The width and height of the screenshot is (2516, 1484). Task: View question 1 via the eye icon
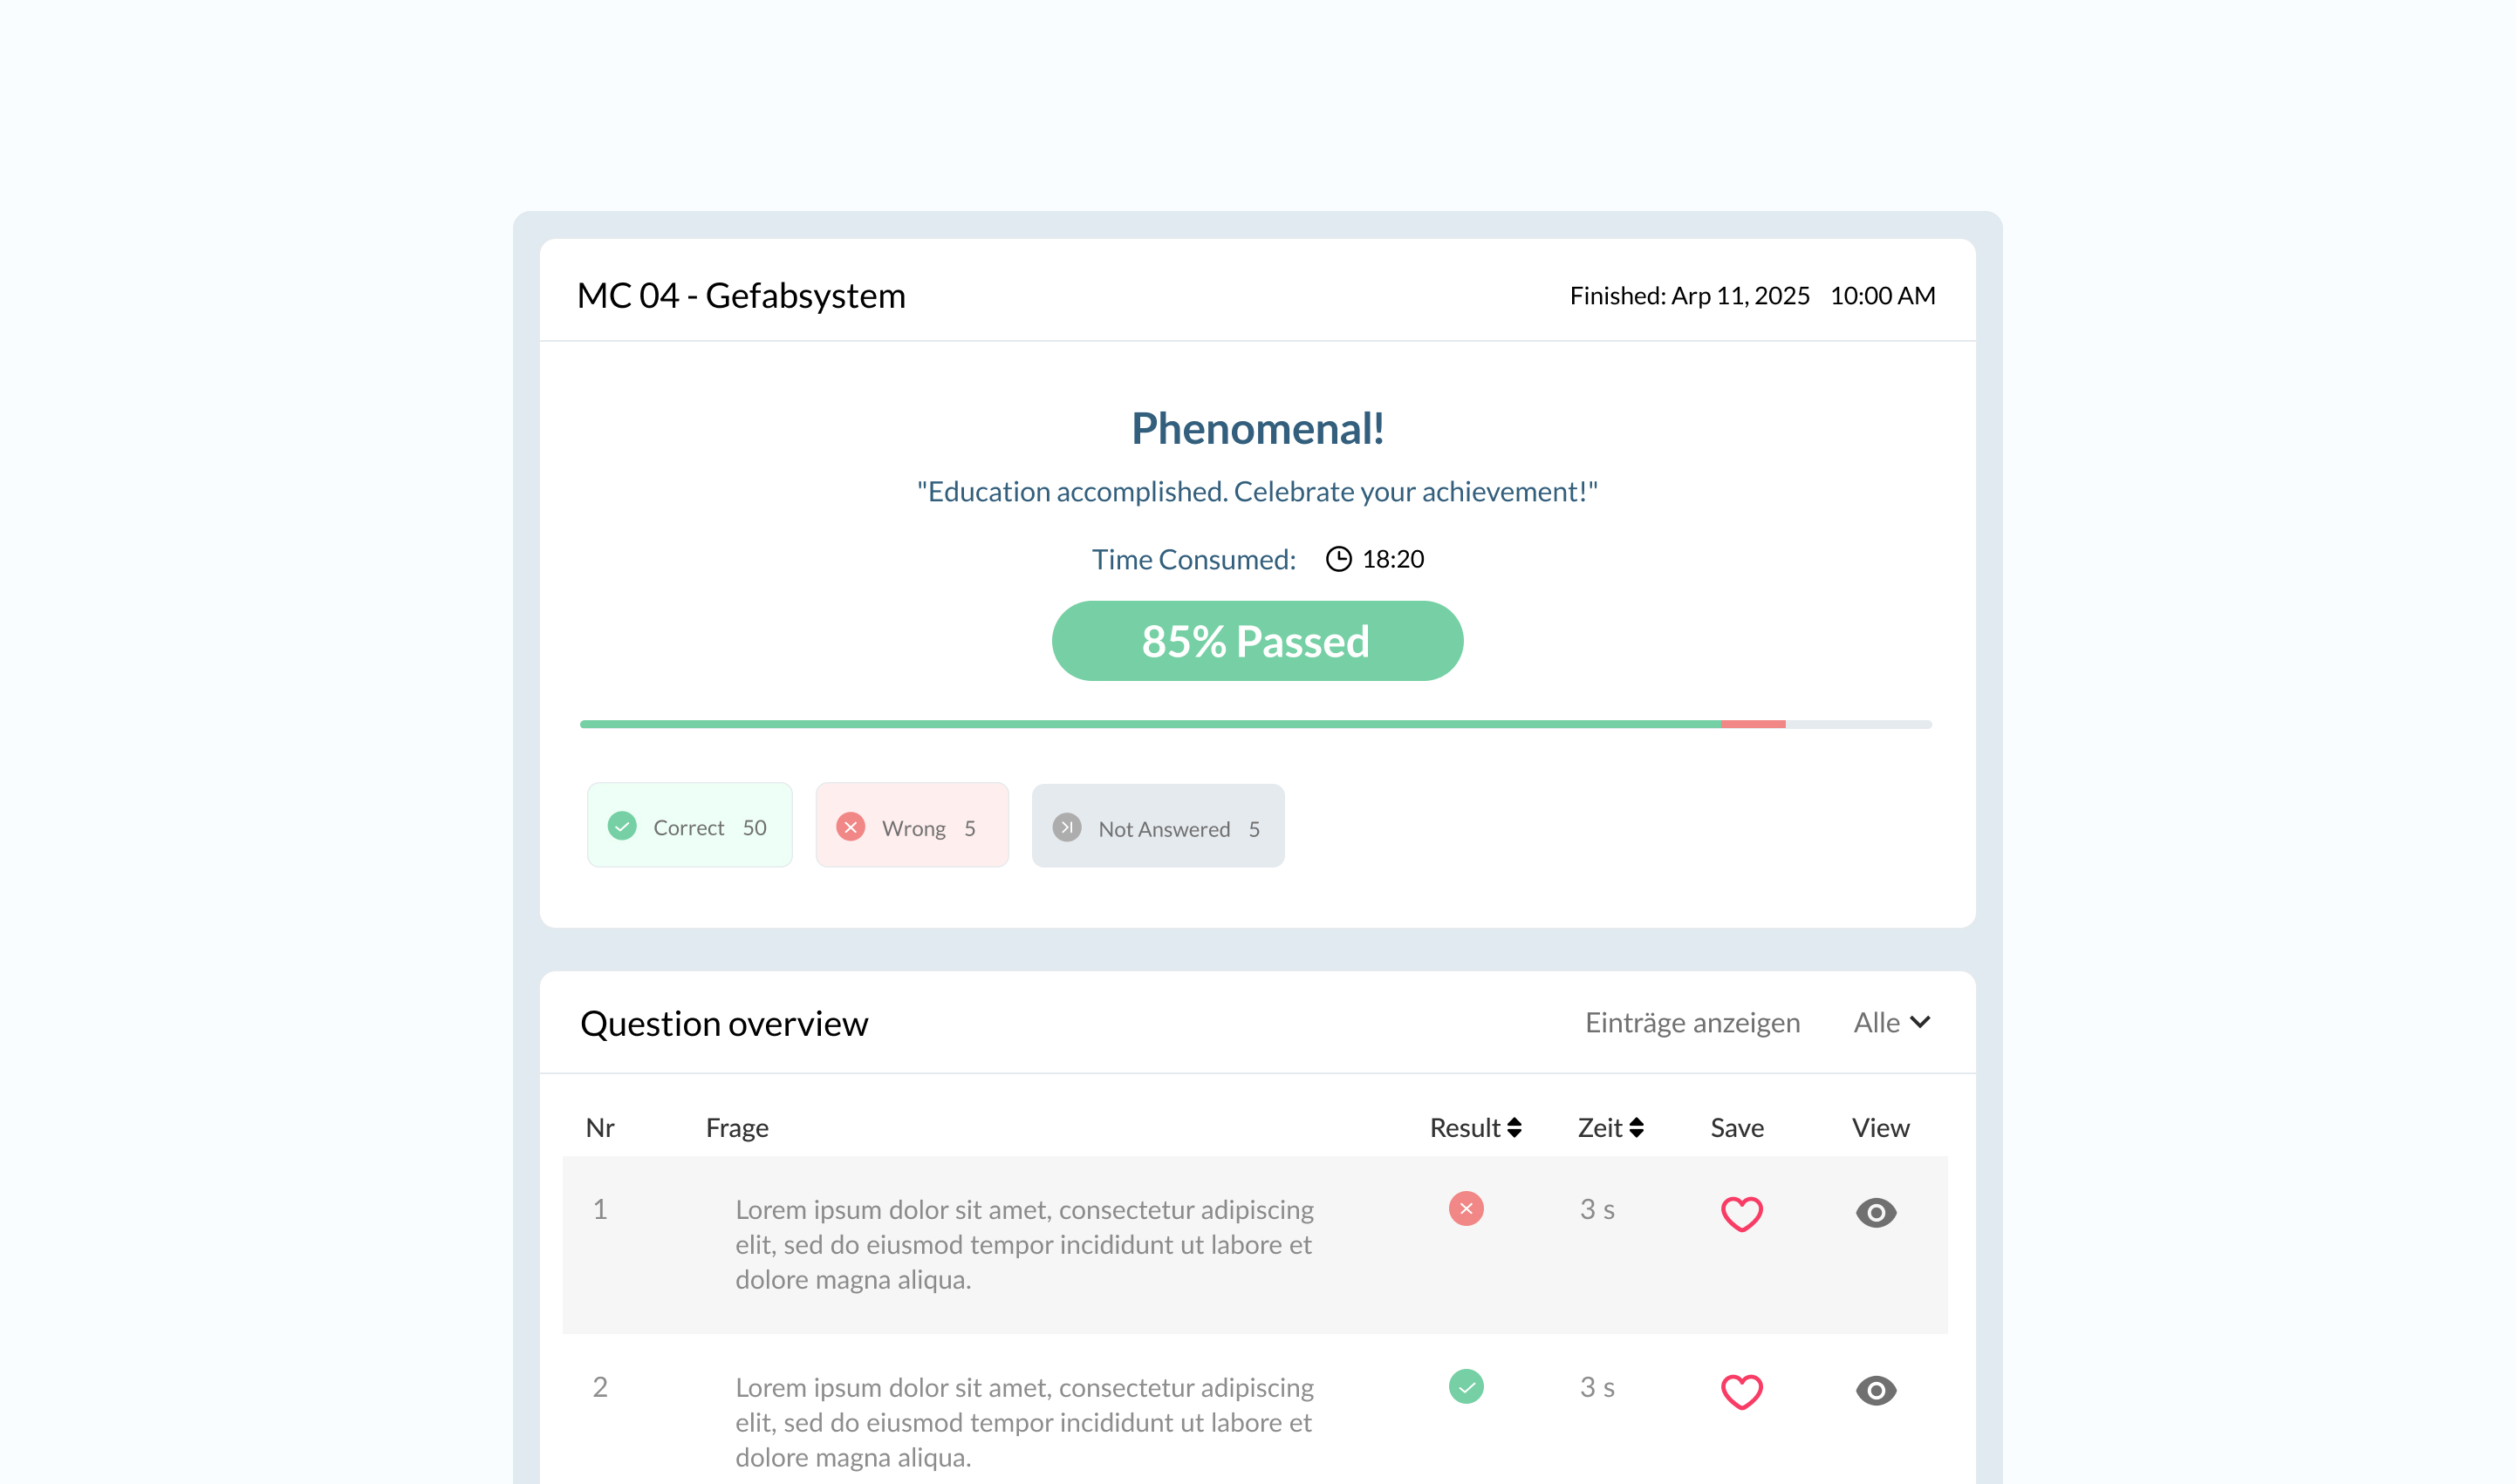click(x=1876, y=1213)
